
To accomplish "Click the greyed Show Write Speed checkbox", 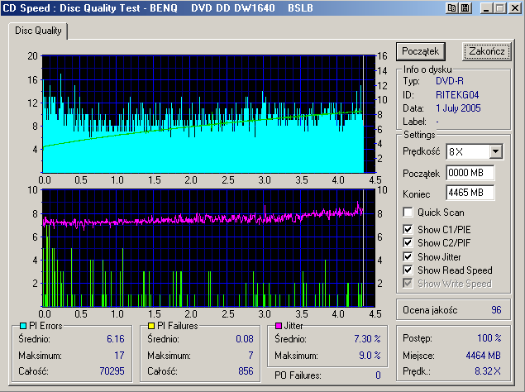I will point(408,284).
